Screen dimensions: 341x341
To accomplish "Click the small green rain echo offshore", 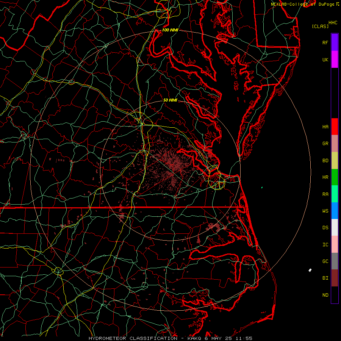I will tap(262, 187).
